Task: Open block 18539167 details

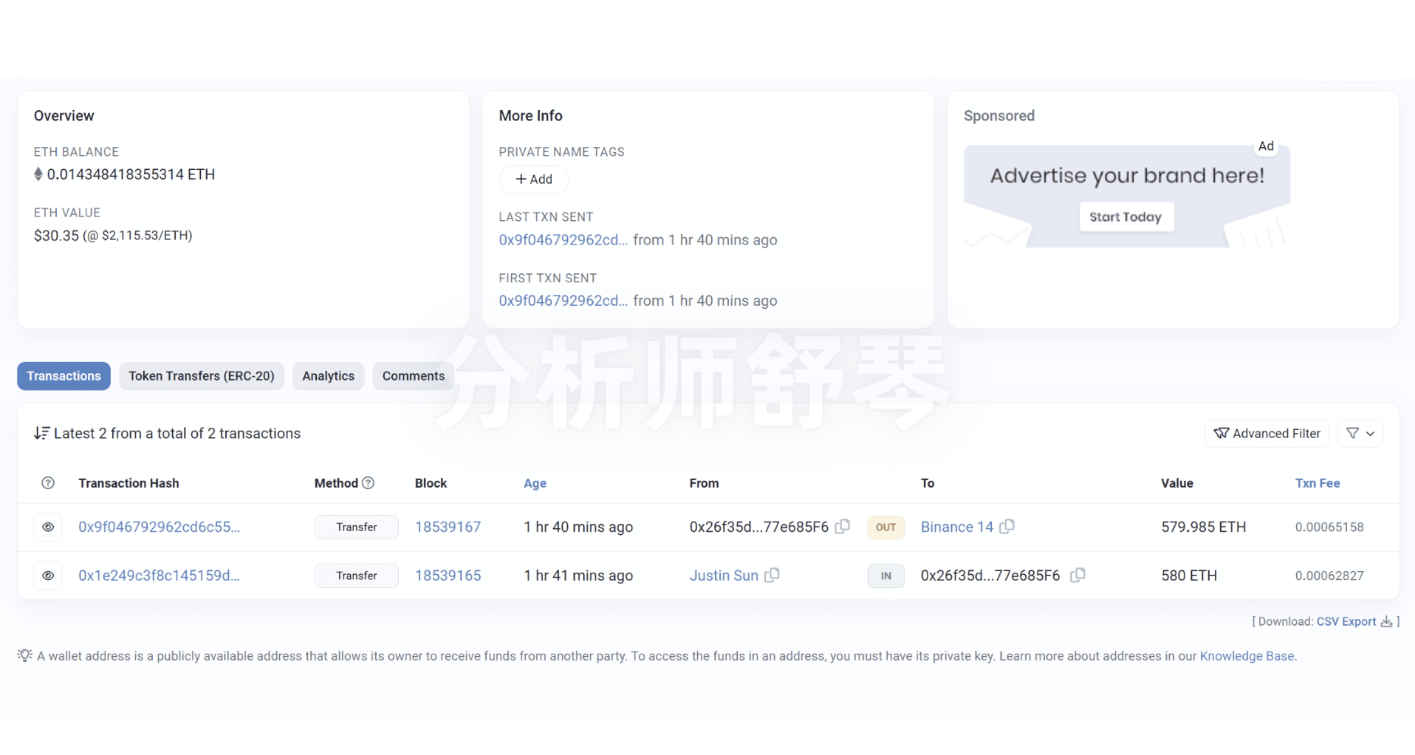Action: click(448, 527)
